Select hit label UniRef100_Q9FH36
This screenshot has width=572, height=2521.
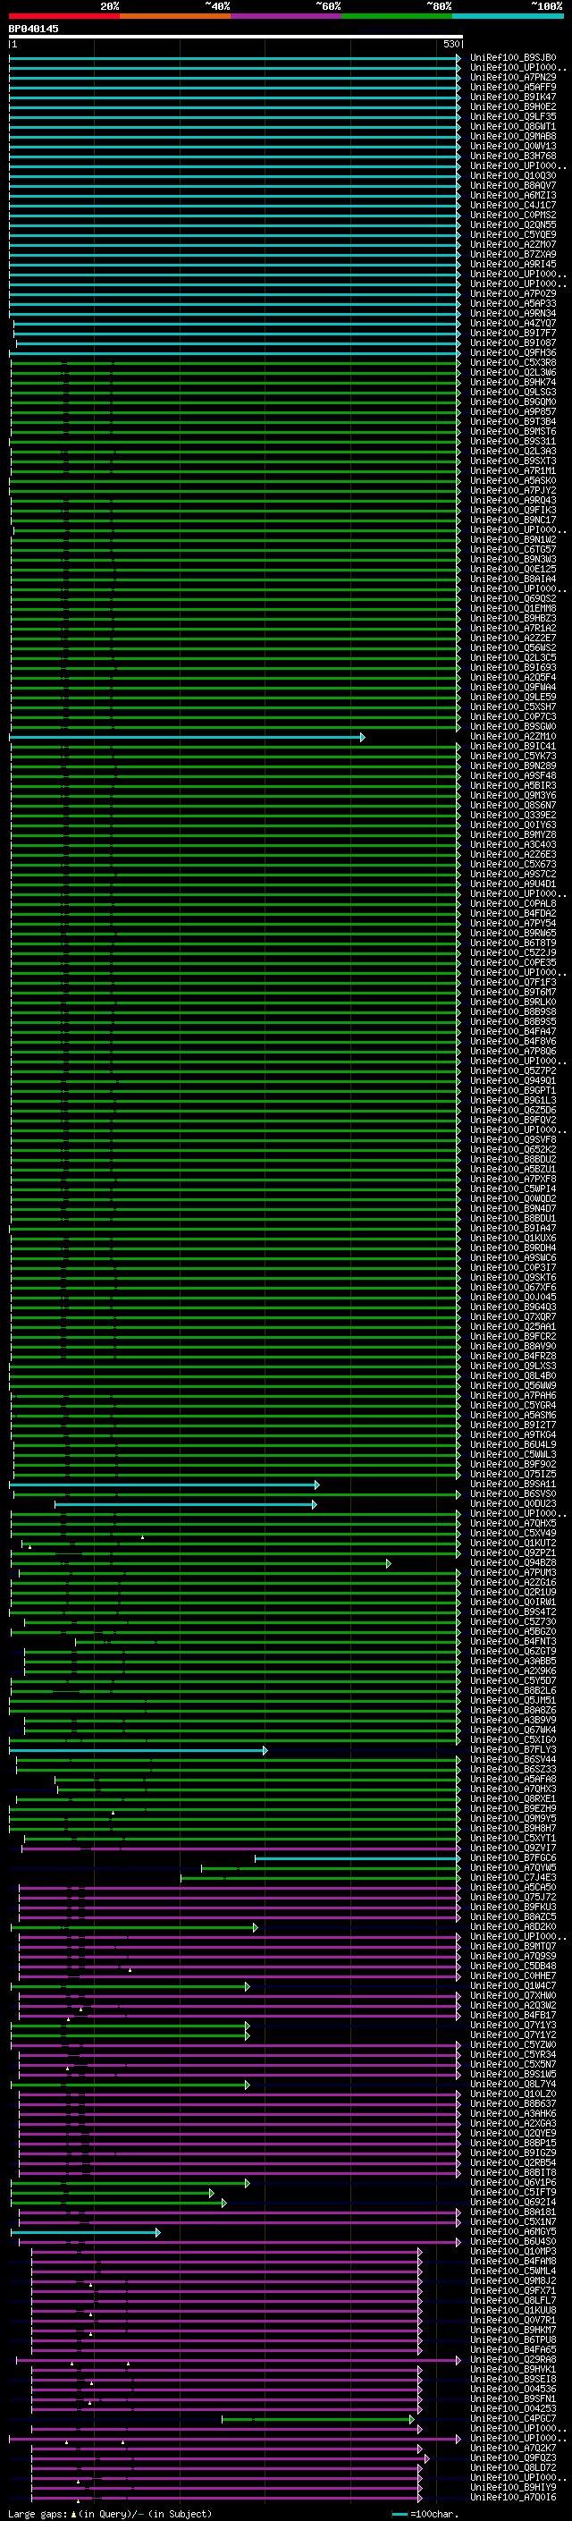(513, 353)
